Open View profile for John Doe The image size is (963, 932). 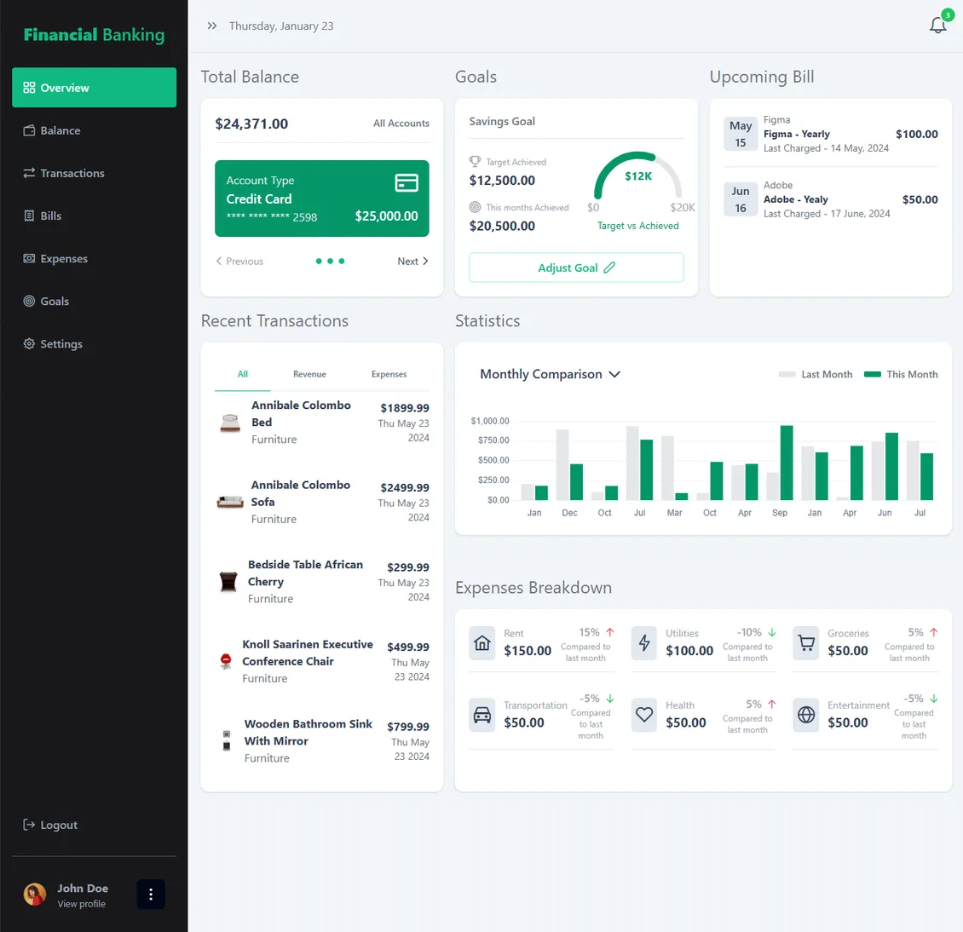[81, 904]
